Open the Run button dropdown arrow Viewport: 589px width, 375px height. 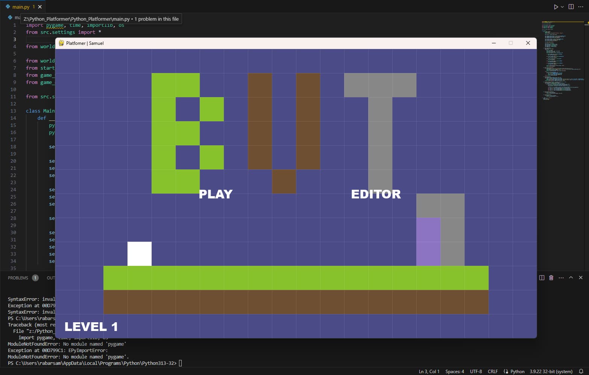coord(562,6)
